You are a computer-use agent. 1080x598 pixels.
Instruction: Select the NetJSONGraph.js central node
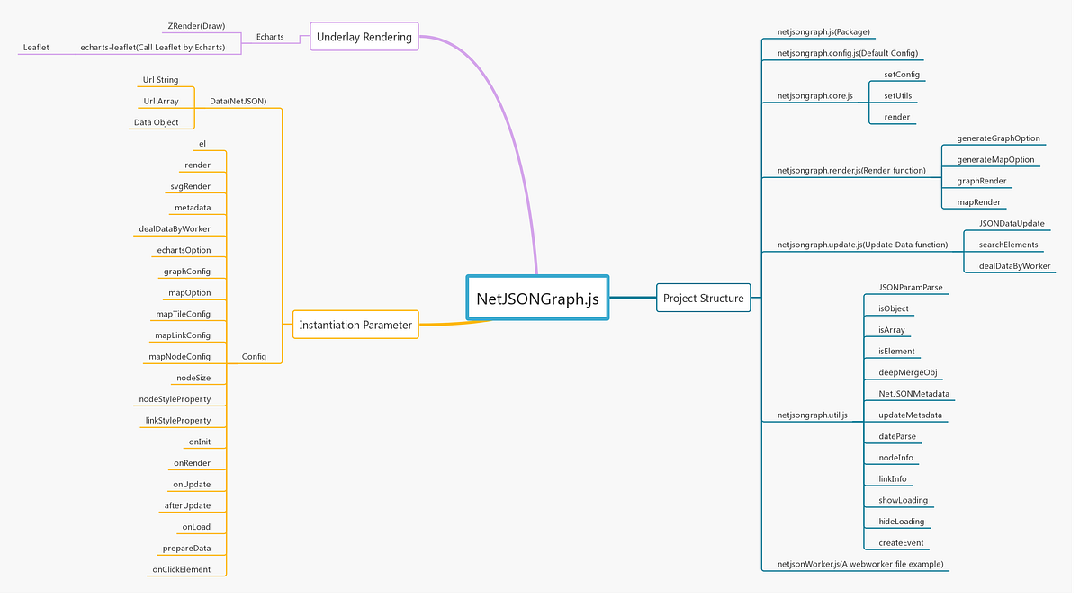click(x=537, y=298)
